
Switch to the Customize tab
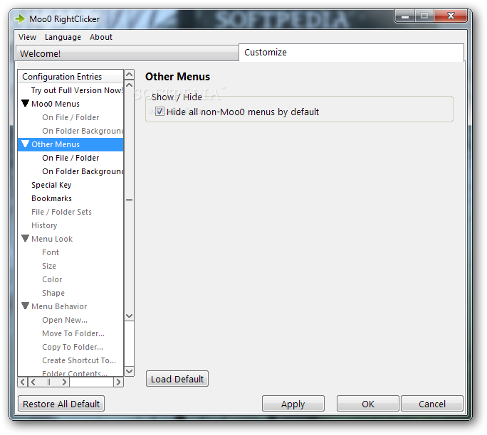[x=351, y=53]
